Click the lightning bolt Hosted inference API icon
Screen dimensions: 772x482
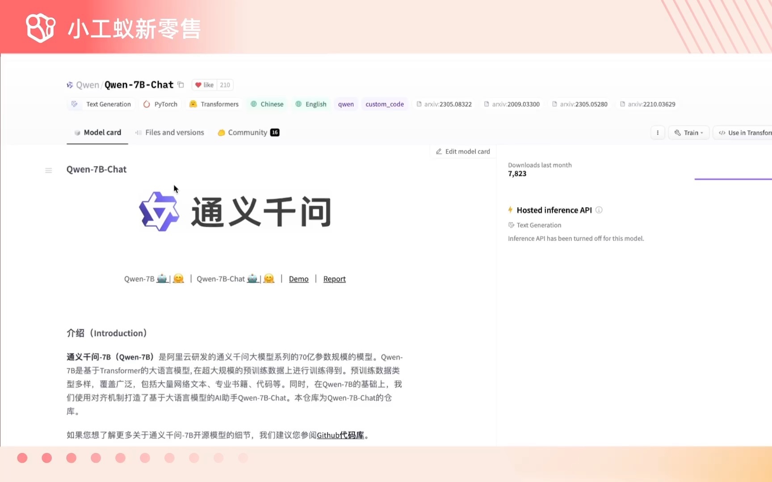[x=510, y=210]
